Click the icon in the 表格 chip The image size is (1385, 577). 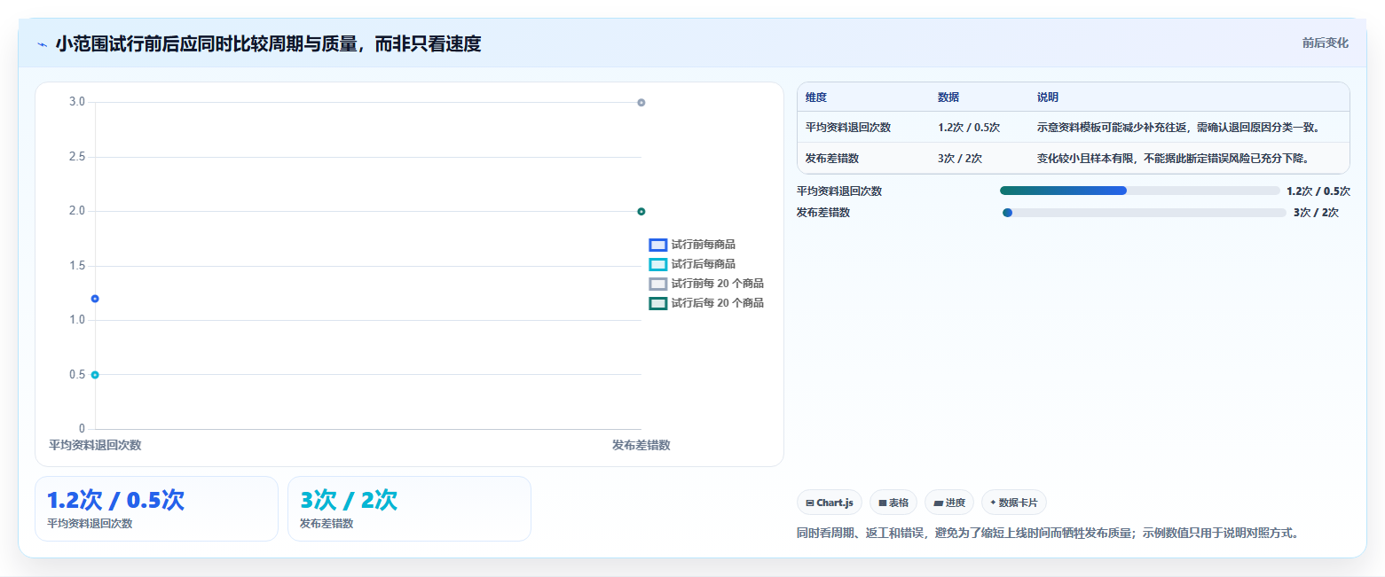coord(883,503)
